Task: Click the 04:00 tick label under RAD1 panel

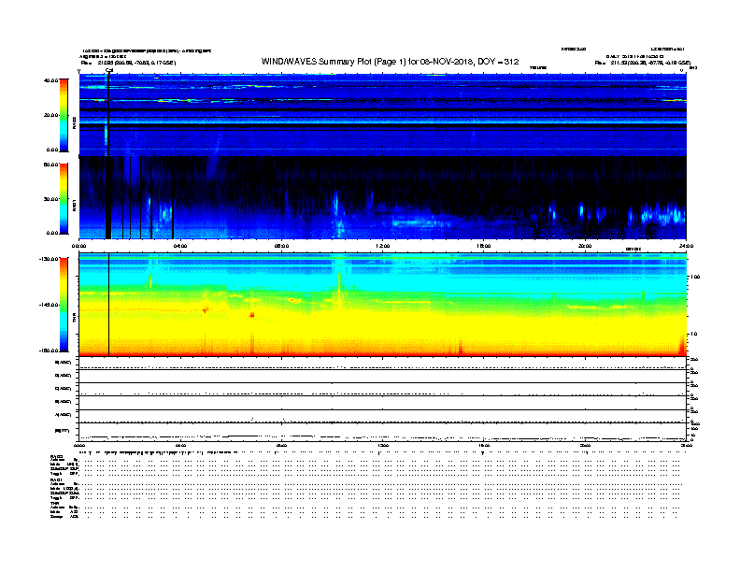Action: tap(180, 246)
